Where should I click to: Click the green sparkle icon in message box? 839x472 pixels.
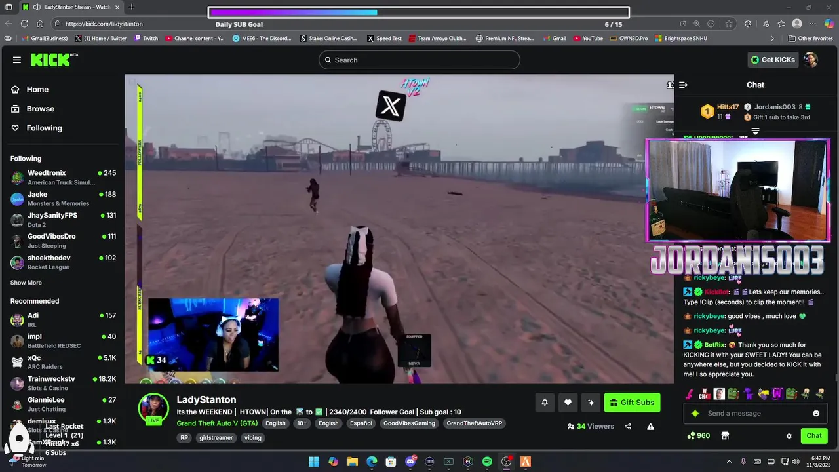click(695, 414)
